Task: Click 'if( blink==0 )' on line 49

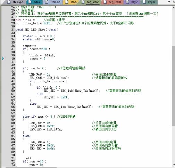Action: 48,87
